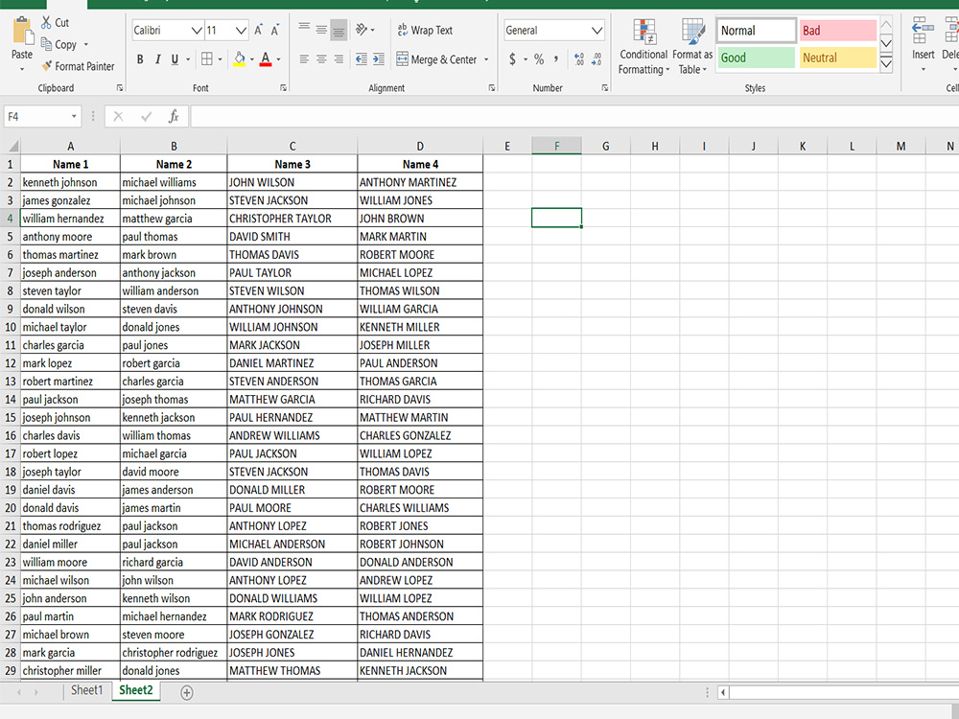Viewport: 959px width, 719px height.
Task: Expand the cell styles gallery
Action: click(885, 63)
